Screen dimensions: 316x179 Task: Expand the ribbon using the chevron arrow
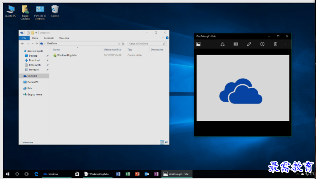coord(163,38)
